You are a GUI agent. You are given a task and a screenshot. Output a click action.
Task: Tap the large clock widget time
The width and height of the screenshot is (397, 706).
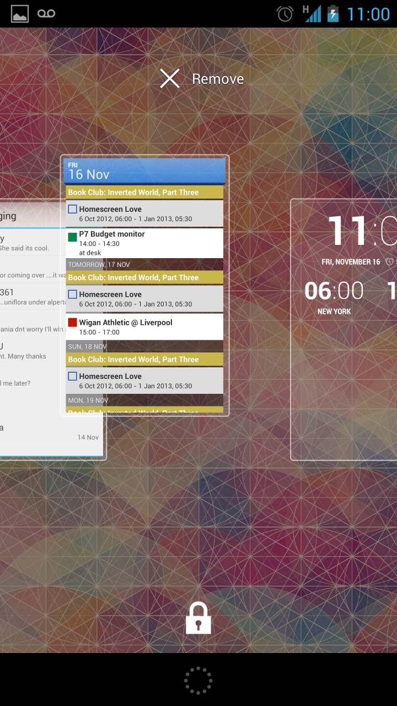pos(362,231)
